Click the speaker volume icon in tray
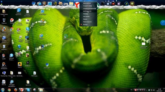Image resolution: width=165 pixels, height=92 pixels. coord(154,90)
